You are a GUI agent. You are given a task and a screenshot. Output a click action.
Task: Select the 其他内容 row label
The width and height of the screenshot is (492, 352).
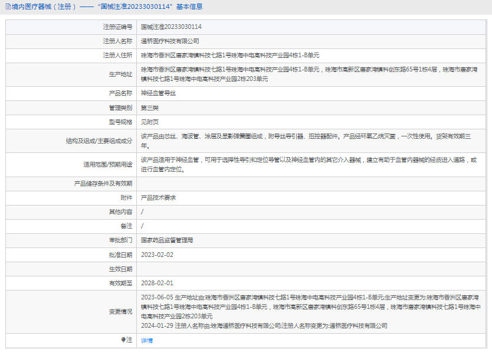[120, 212]
